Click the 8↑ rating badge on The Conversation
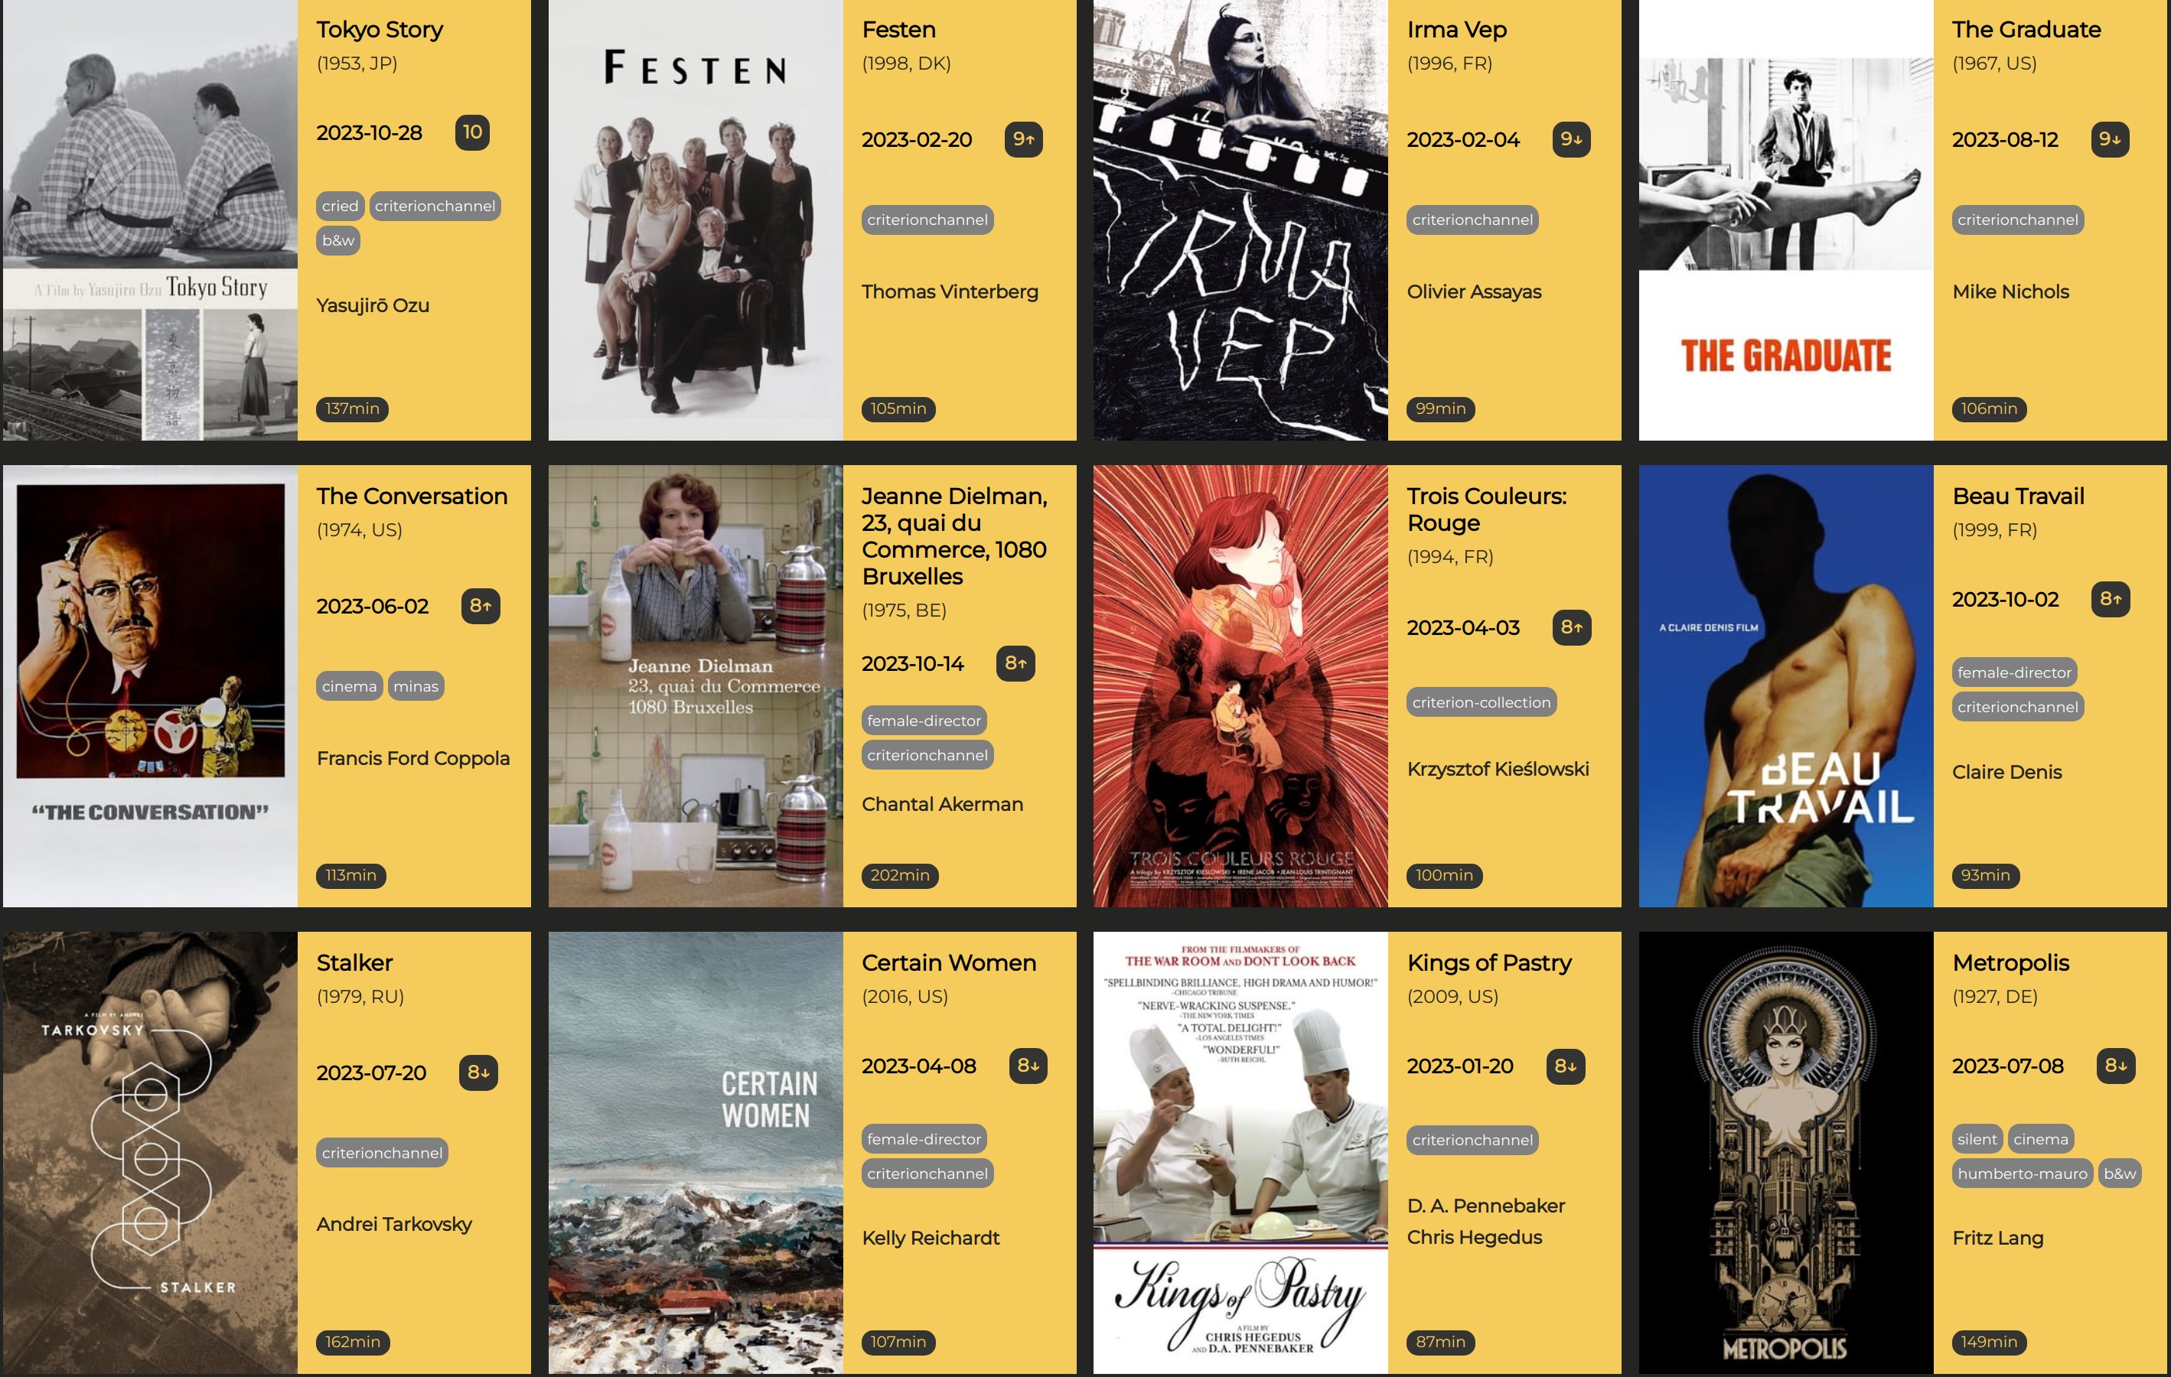 point(481,607)
